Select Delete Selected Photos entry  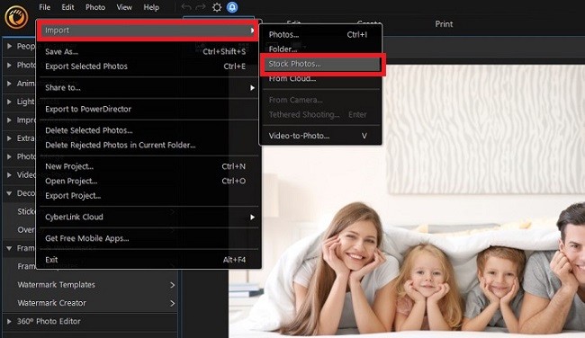148,130
